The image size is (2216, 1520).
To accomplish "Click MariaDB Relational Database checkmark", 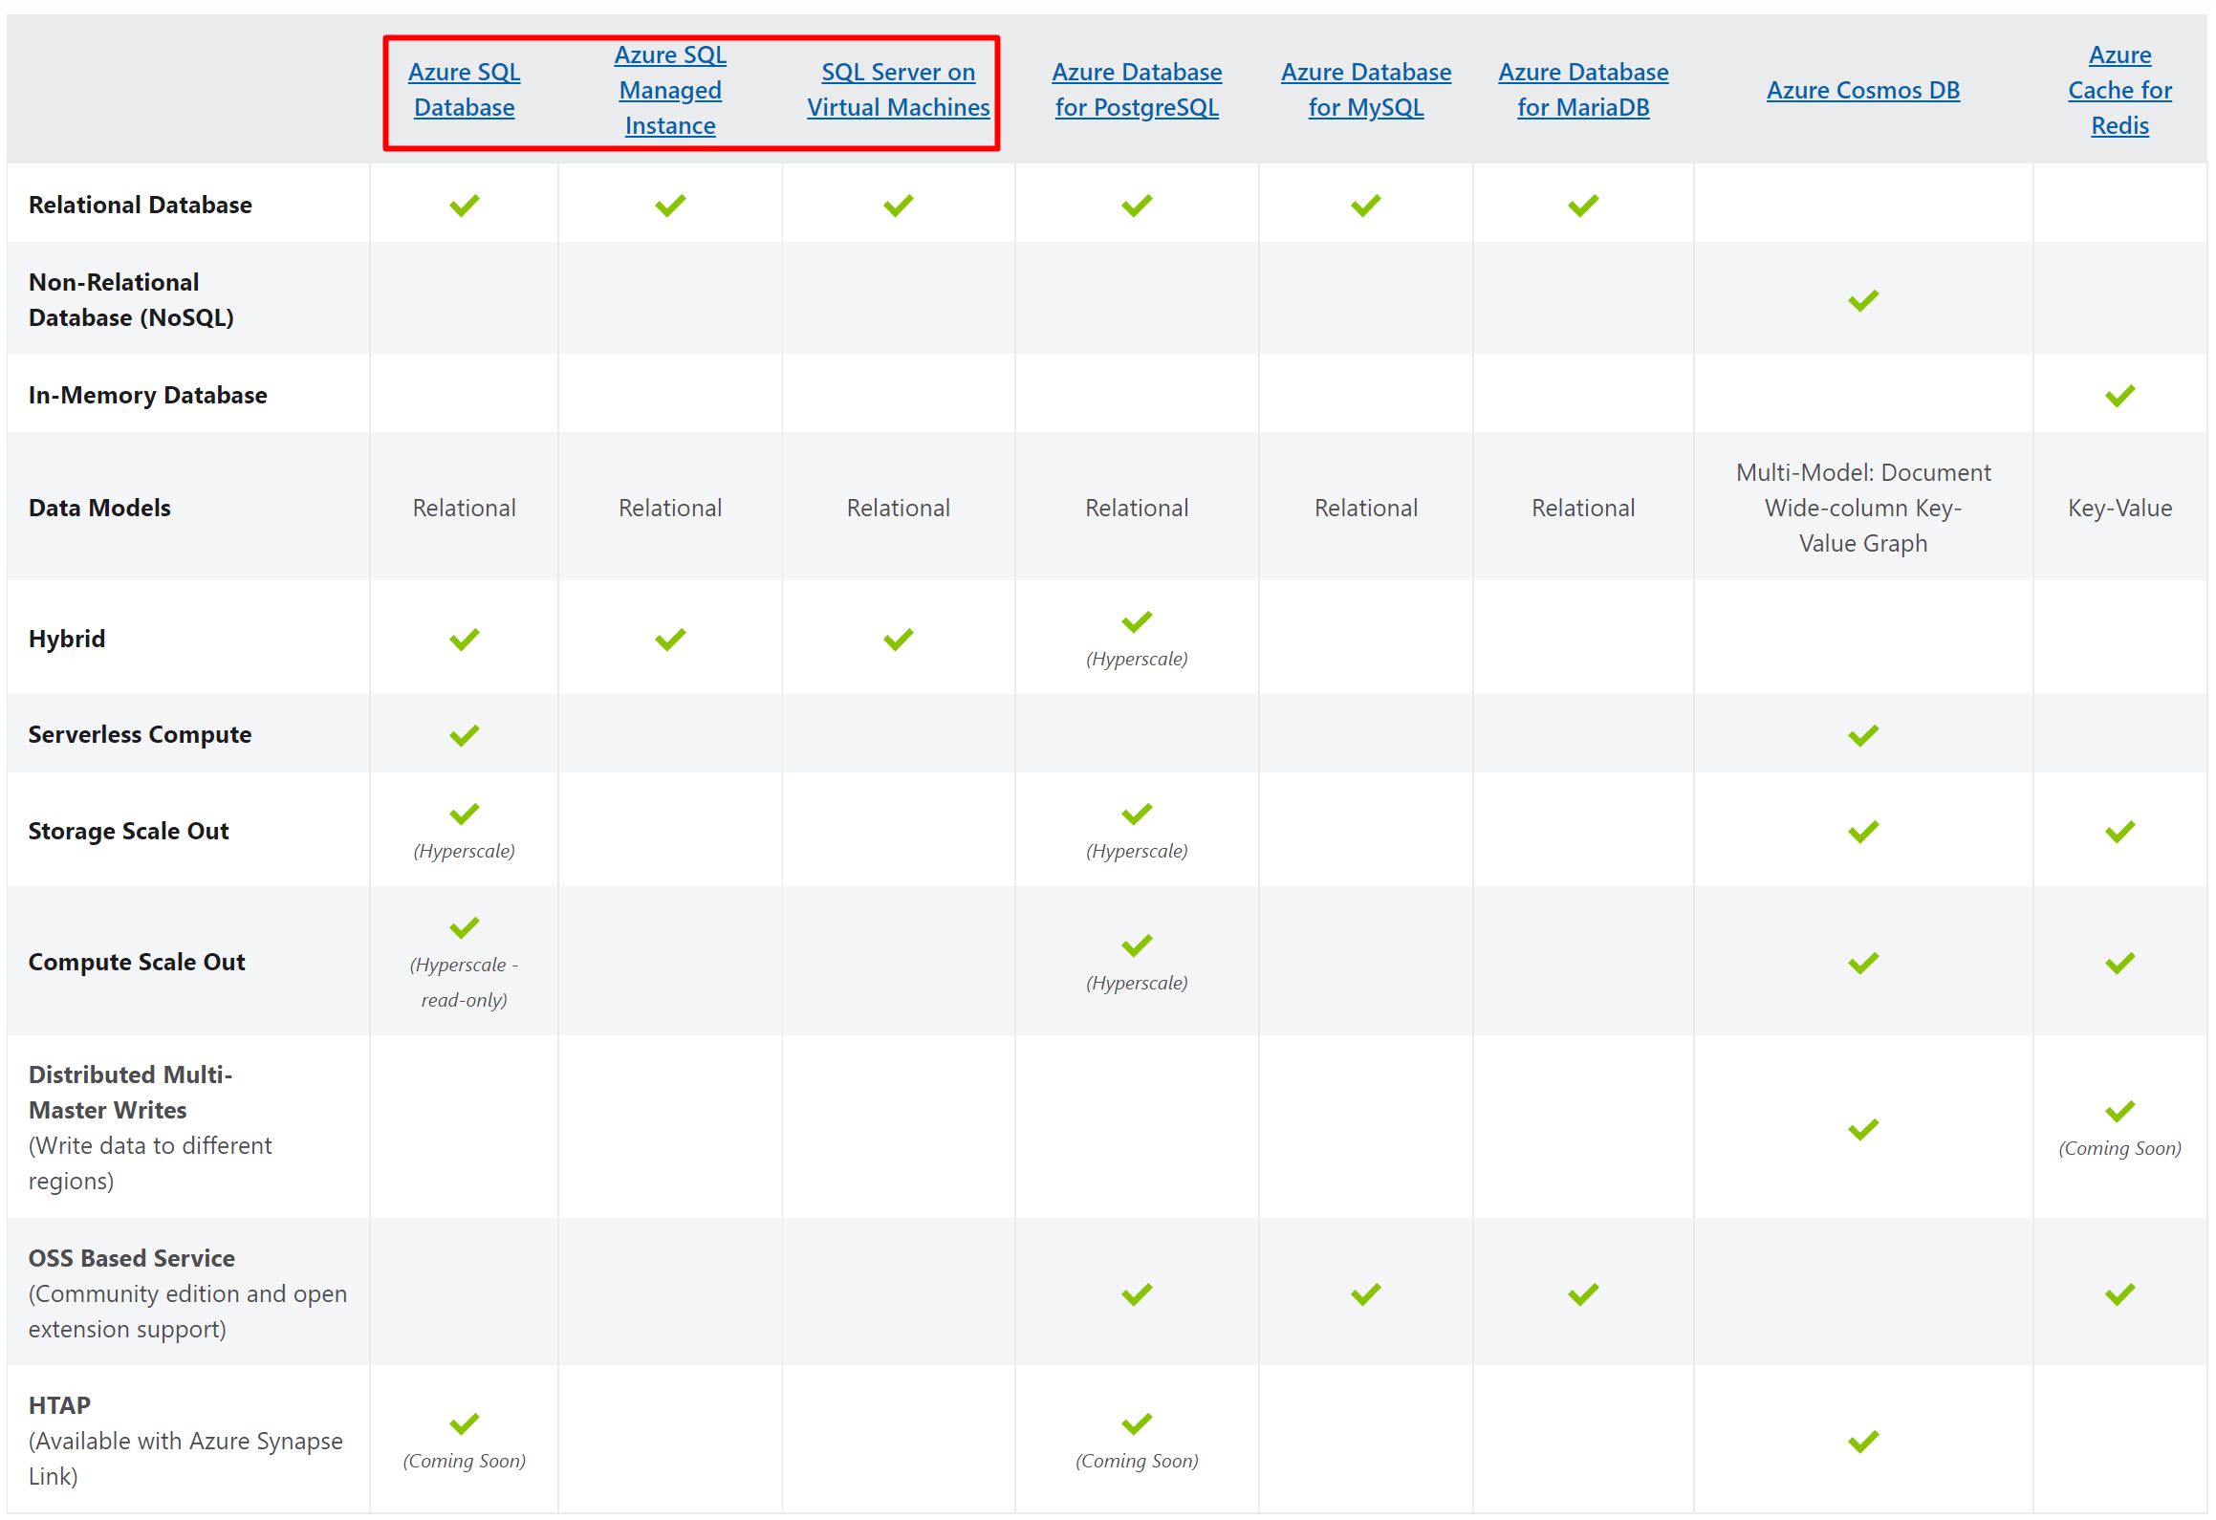I will click(x=1582, y=206).
